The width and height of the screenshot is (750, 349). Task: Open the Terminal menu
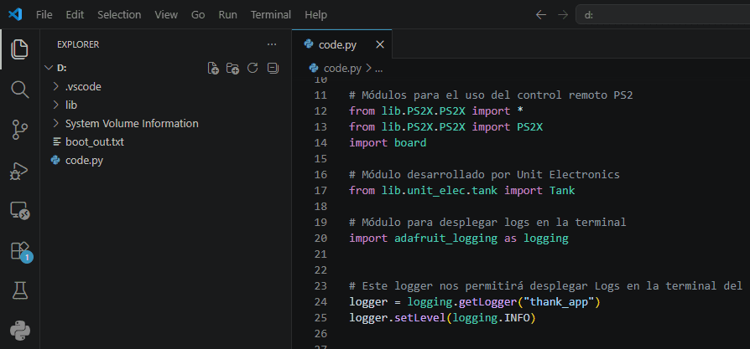tap(271, 15)
